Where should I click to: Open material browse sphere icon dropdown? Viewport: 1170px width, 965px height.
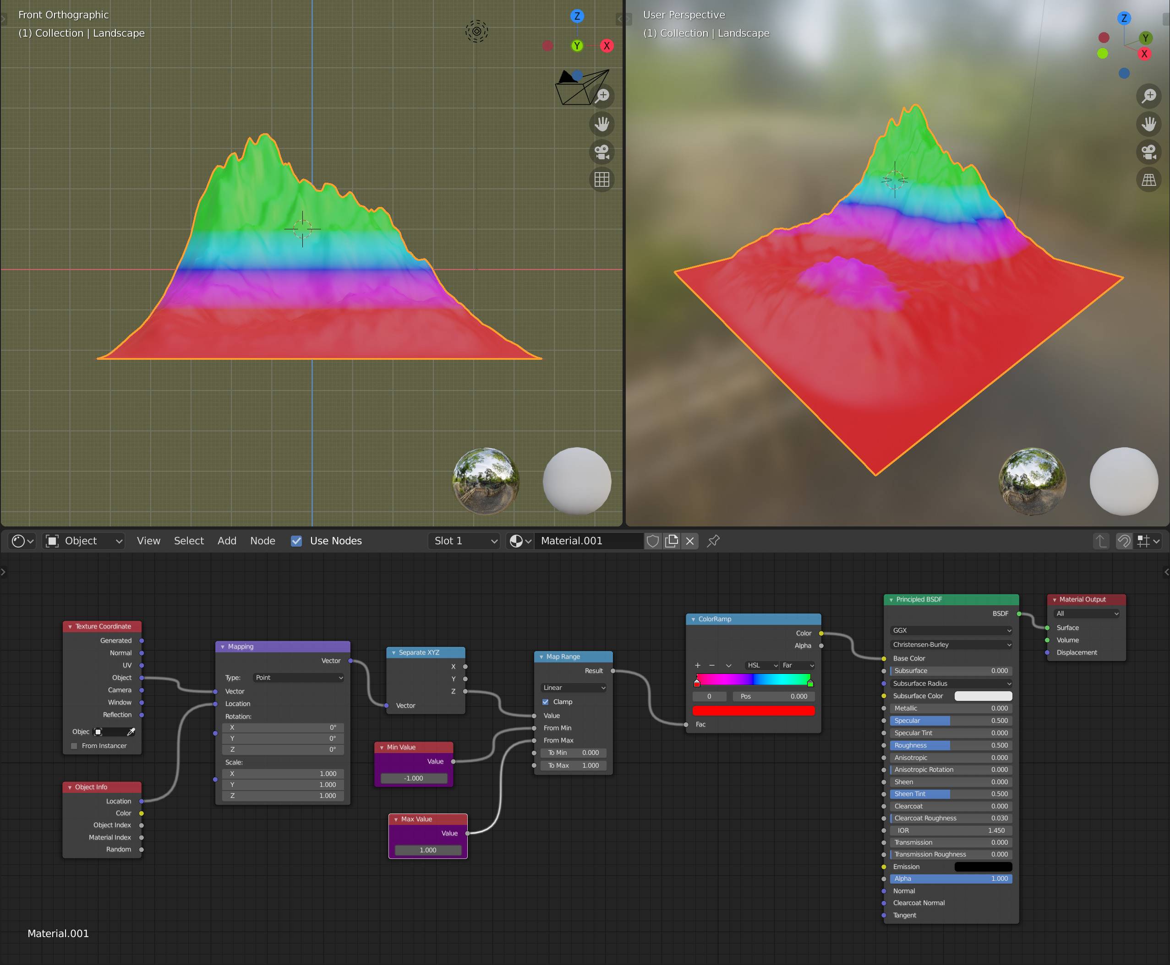pyautogui.click(x=521, y=541)
